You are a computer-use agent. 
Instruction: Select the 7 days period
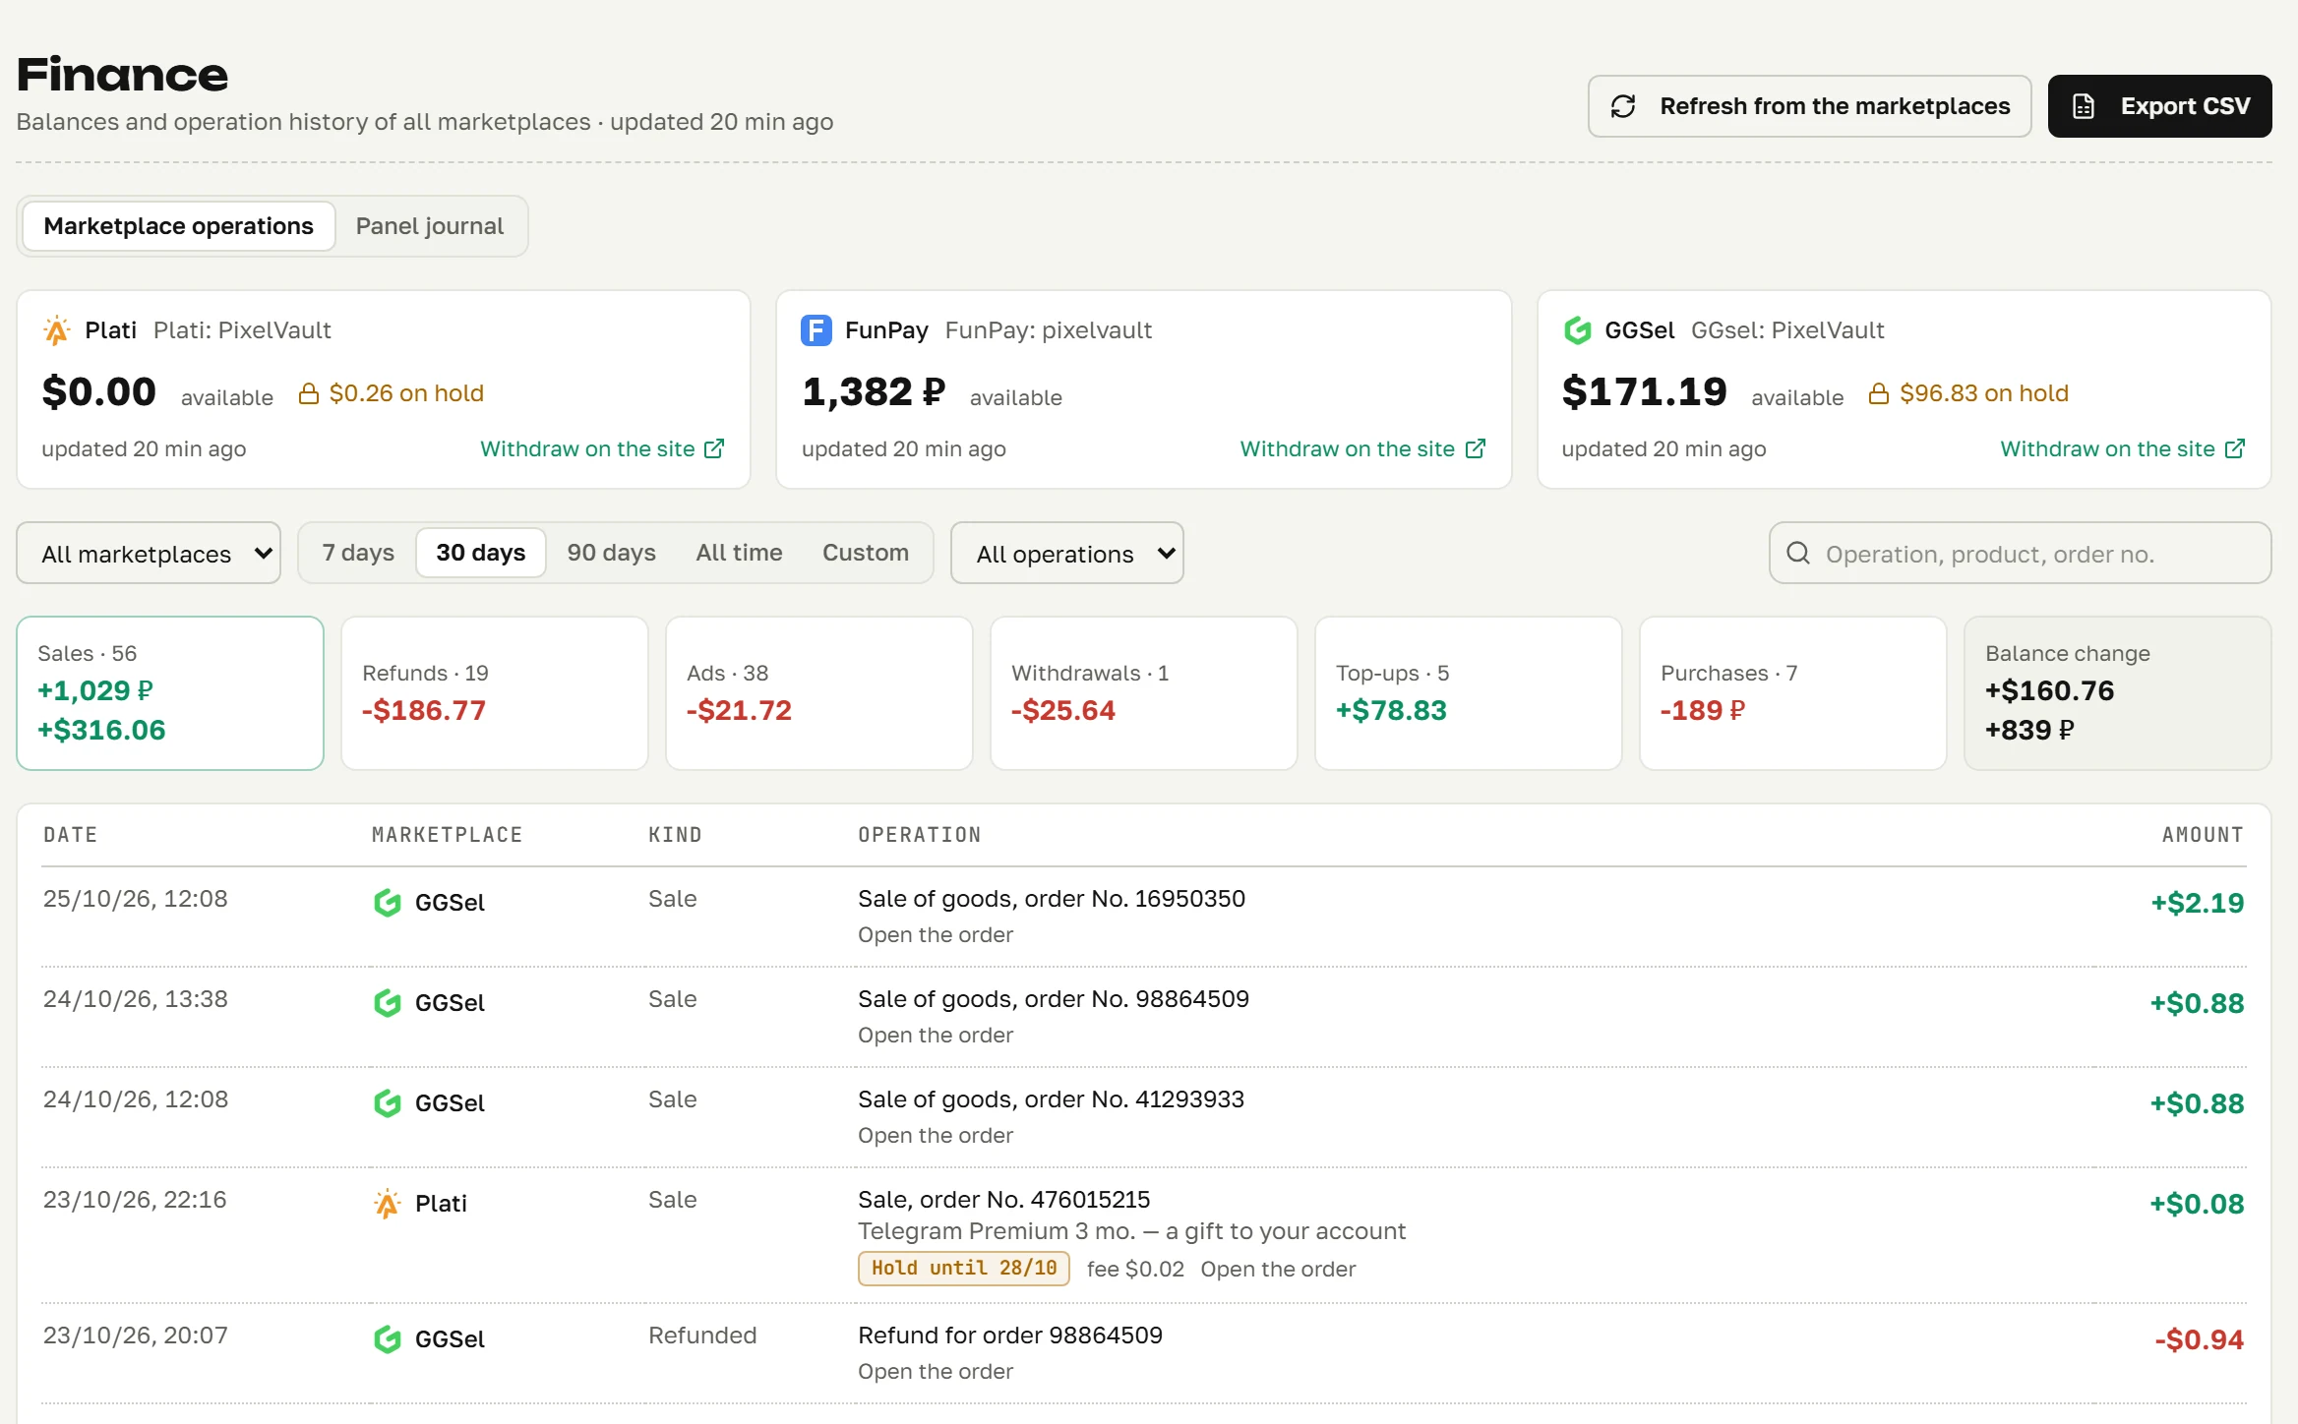pyautogui.click(x=358, y=553)
